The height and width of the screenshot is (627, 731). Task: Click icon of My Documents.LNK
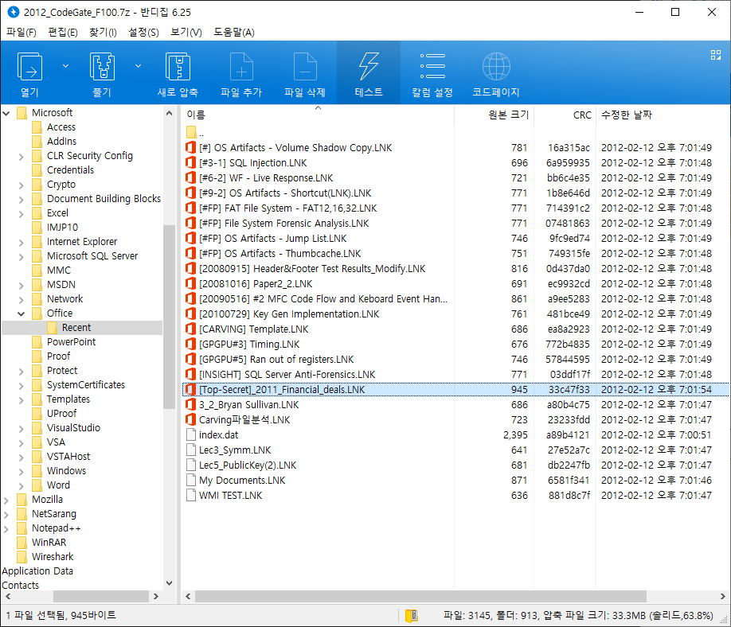pos(190,481)
